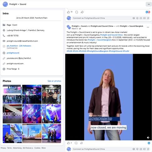Comment on the video post bubble icon
Image resolution: width=152 pixels, height=152 pixels.
76,143
